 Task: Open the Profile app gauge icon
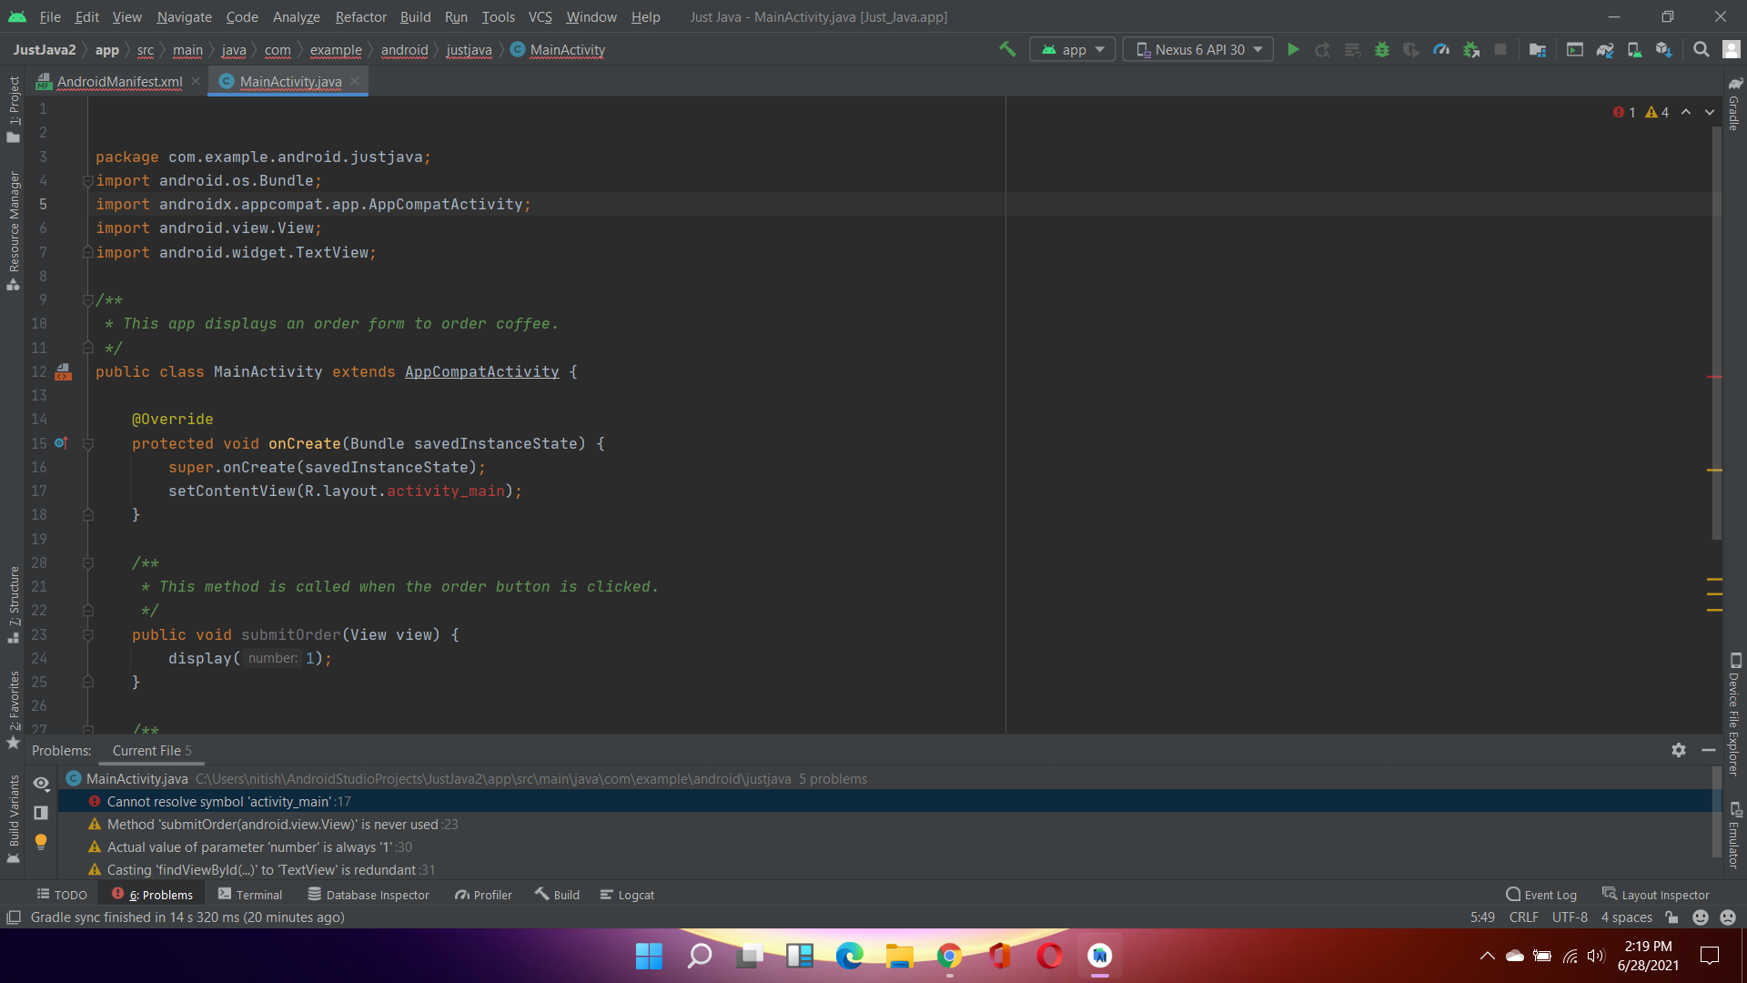pos(1441,50)
